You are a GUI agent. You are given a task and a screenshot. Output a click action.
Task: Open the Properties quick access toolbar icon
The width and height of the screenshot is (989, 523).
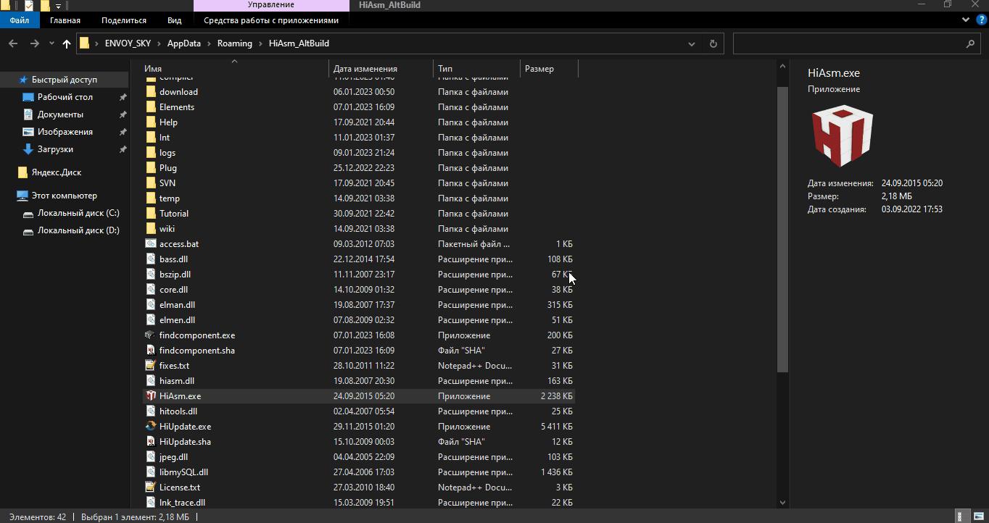pyautogui.click(x=29, y=6)
